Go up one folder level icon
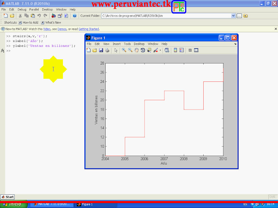Image resolution: width=278 pixels, height=208 pixels. (x=246, y=16)
